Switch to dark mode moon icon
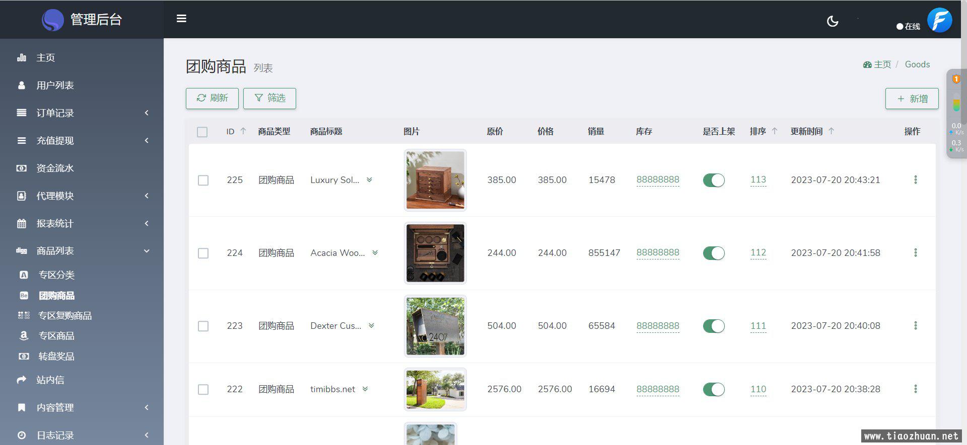Image resolution: width=967 pixels, height=445 pixels. [833, 21]
